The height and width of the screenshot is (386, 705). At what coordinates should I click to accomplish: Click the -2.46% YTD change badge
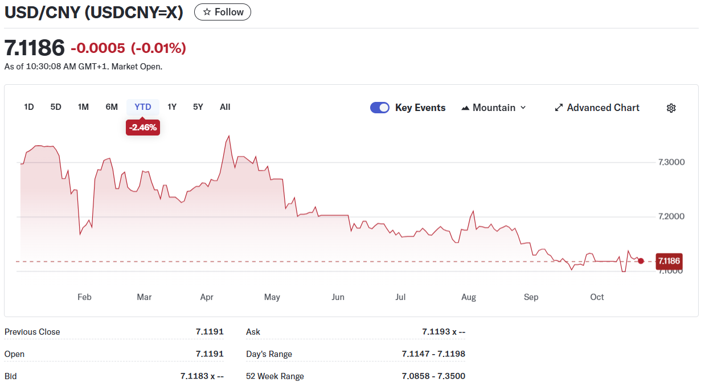tap(143, 128)
